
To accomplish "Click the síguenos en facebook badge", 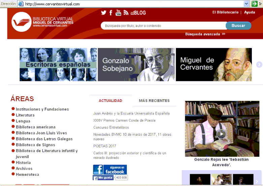I will pos(110,169).
